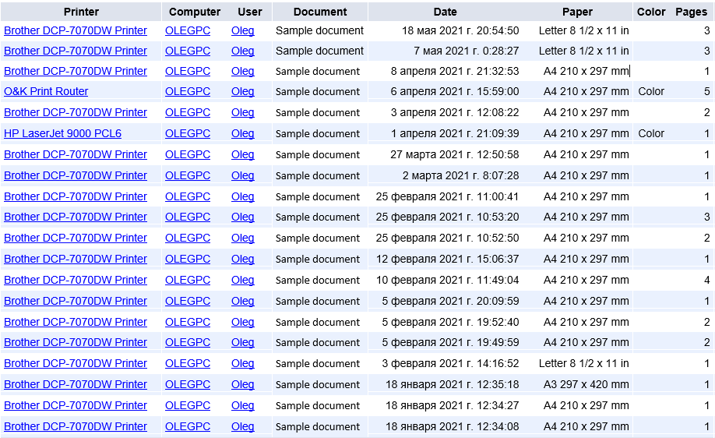Open Brother printer link in 11:00:41 row

76,196
